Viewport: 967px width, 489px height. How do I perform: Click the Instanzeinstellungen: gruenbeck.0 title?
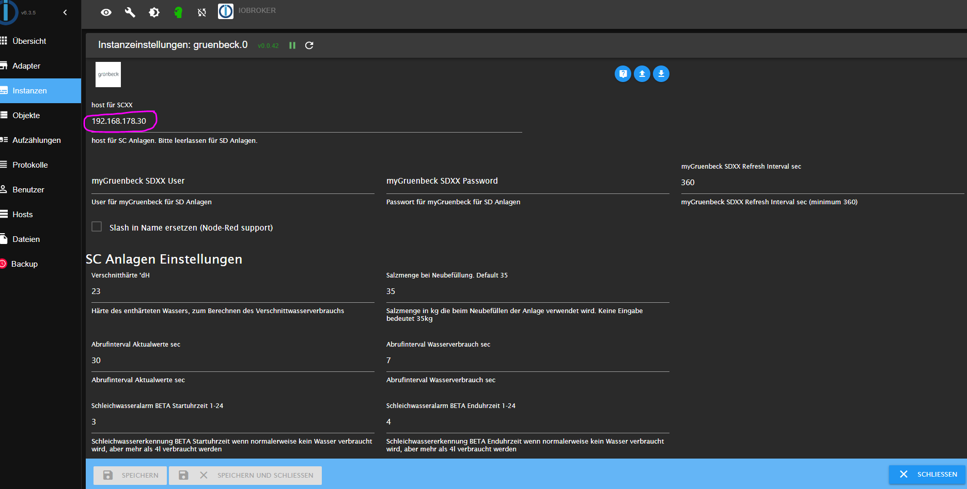pos(173,45)
